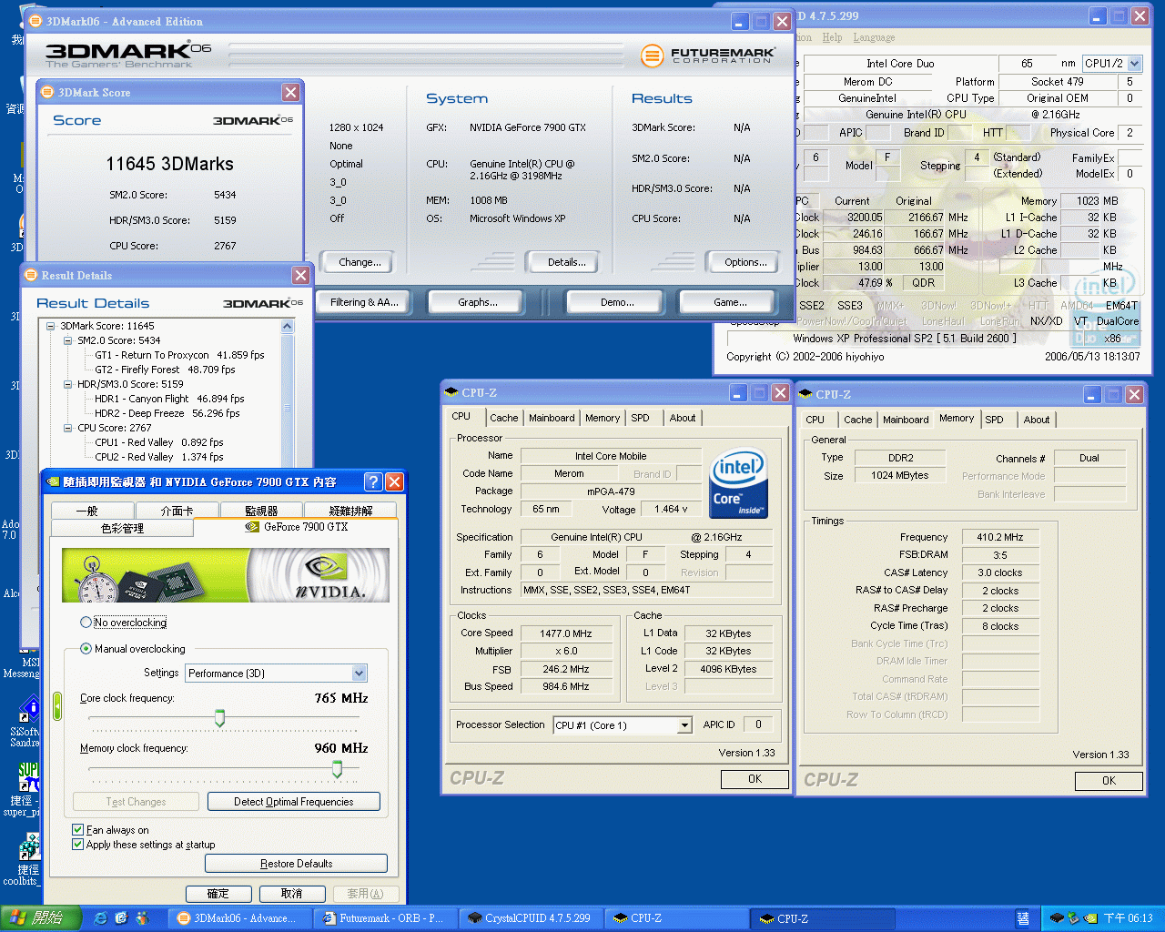Click the NVIDIA banner image

click(226, 575)
